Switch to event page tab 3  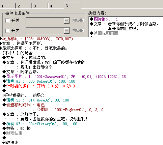(40, 6)
